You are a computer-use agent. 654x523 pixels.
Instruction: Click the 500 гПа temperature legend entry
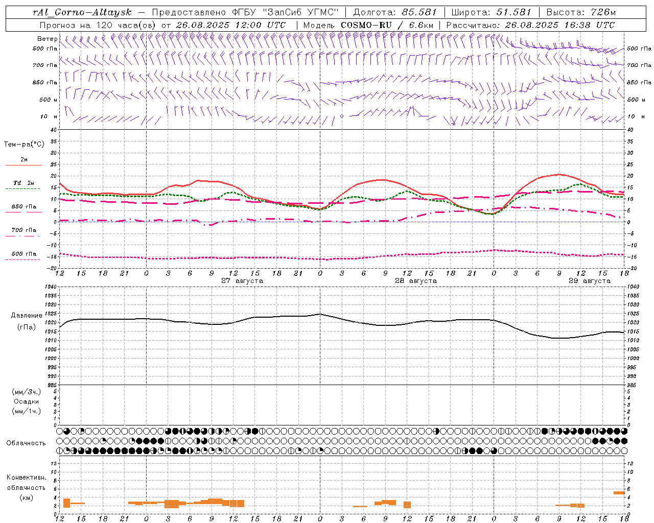pos(24,254)
